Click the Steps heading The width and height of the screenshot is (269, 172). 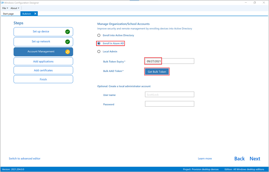(x=18, y=23)
